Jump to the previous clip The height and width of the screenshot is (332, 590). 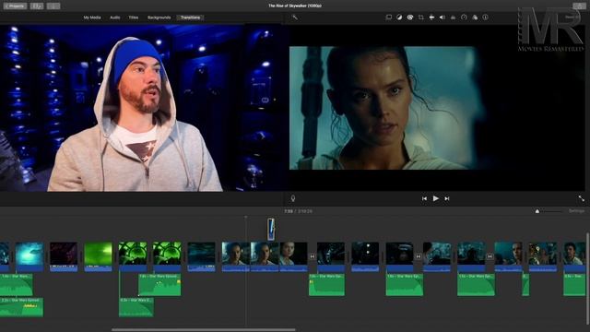tap(424, 198)
